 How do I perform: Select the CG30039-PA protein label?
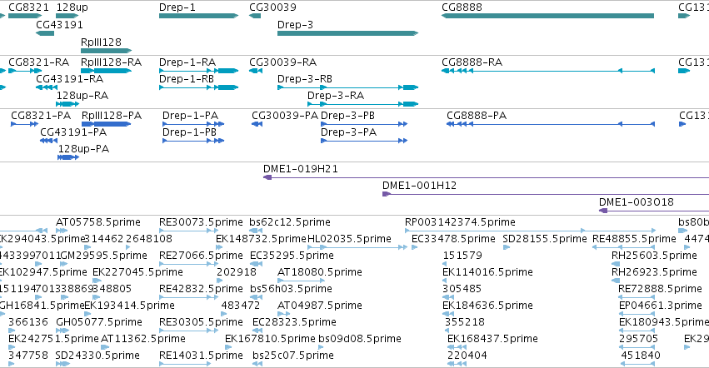click(285, 116)
